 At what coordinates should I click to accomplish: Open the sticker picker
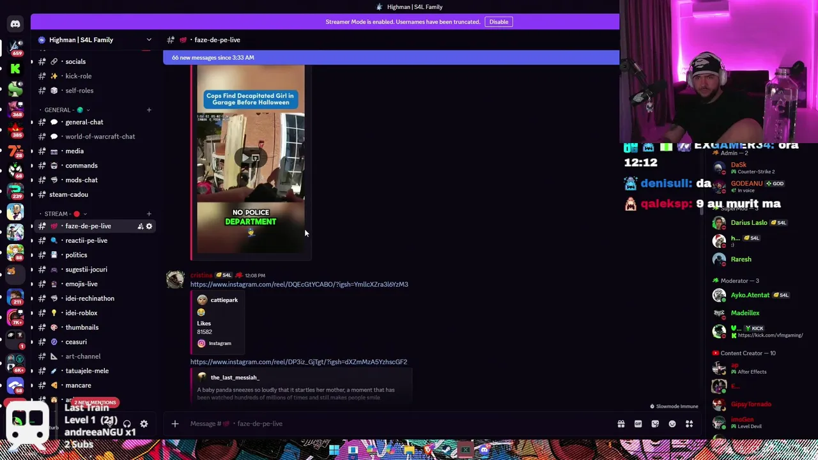tap(655, 424)
